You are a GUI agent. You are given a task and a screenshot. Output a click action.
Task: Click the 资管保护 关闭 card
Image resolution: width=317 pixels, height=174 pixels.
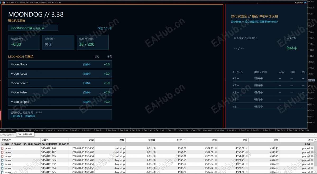tap(58, 42)
